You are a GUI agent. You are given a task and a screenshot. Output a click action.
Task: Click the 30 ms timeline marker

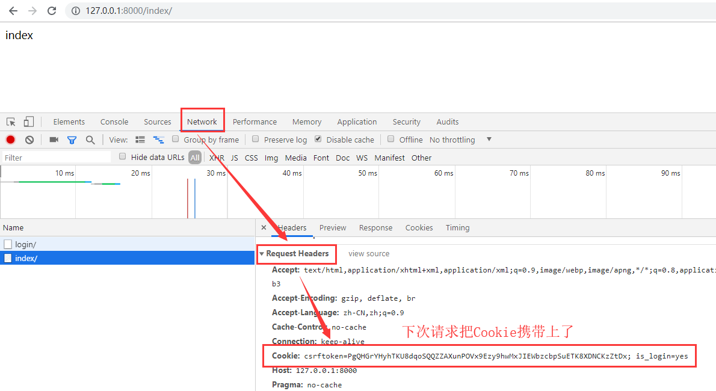click(216, 173)
